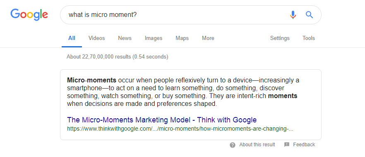Expand the More search categories menu

pyautogui.click(x=208, y=38)
